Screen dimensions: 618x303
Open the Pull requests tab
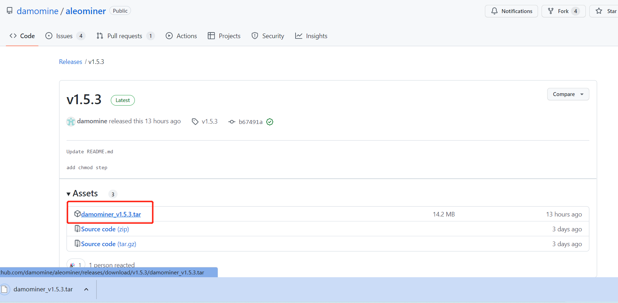pos(125,36)
